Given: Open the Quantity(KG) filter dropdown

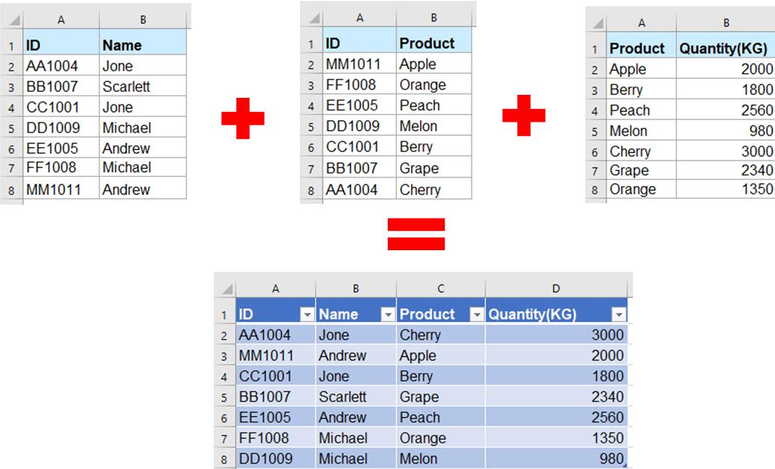Looking at the screenshot, I should pos(620,314).
